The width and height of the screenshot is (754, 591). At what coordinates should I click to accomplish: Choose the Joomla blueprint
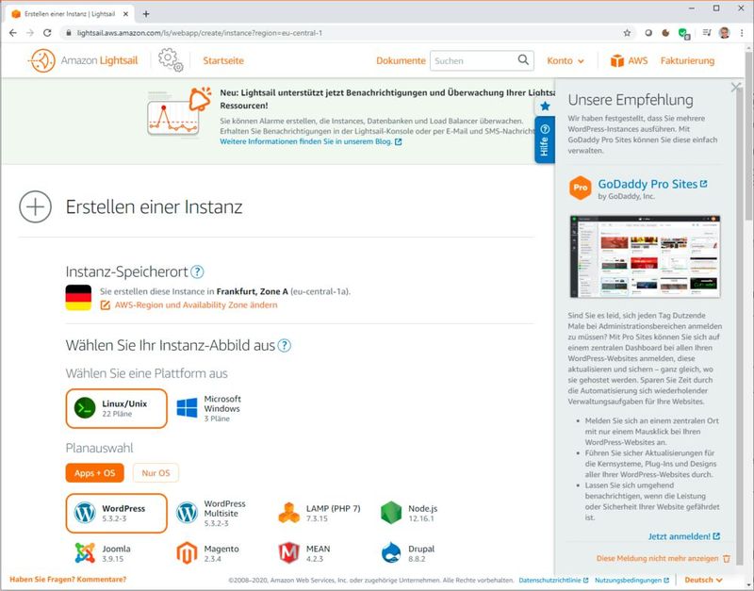click(103, 553)
